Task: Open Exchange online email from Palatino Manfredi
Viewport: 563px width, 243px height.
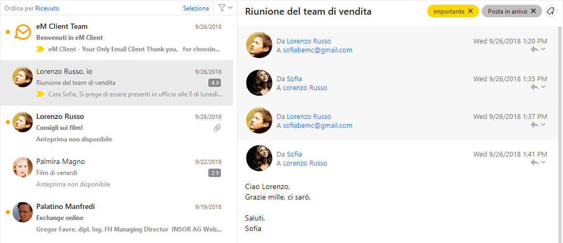Action: pyautogui.click(x=116, y=218)
